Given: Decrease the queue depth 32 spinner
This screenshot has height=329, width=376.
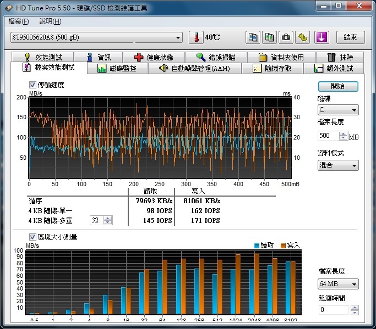Looking at the screenshot, I should click(108, 222).
